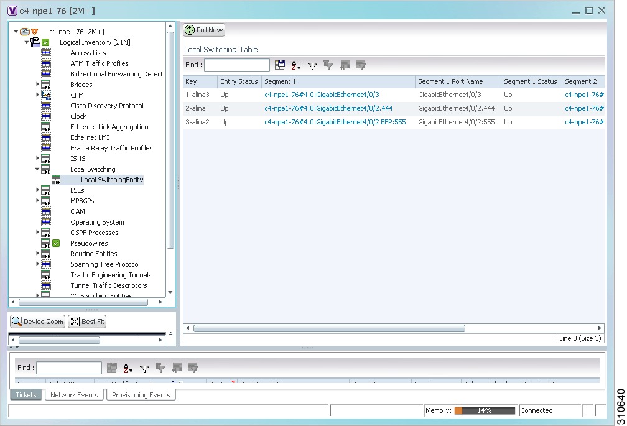Viewport: 627px width, 426px height.
Task: Click the Find field in the tickets pane
Action: coord(69,368)
